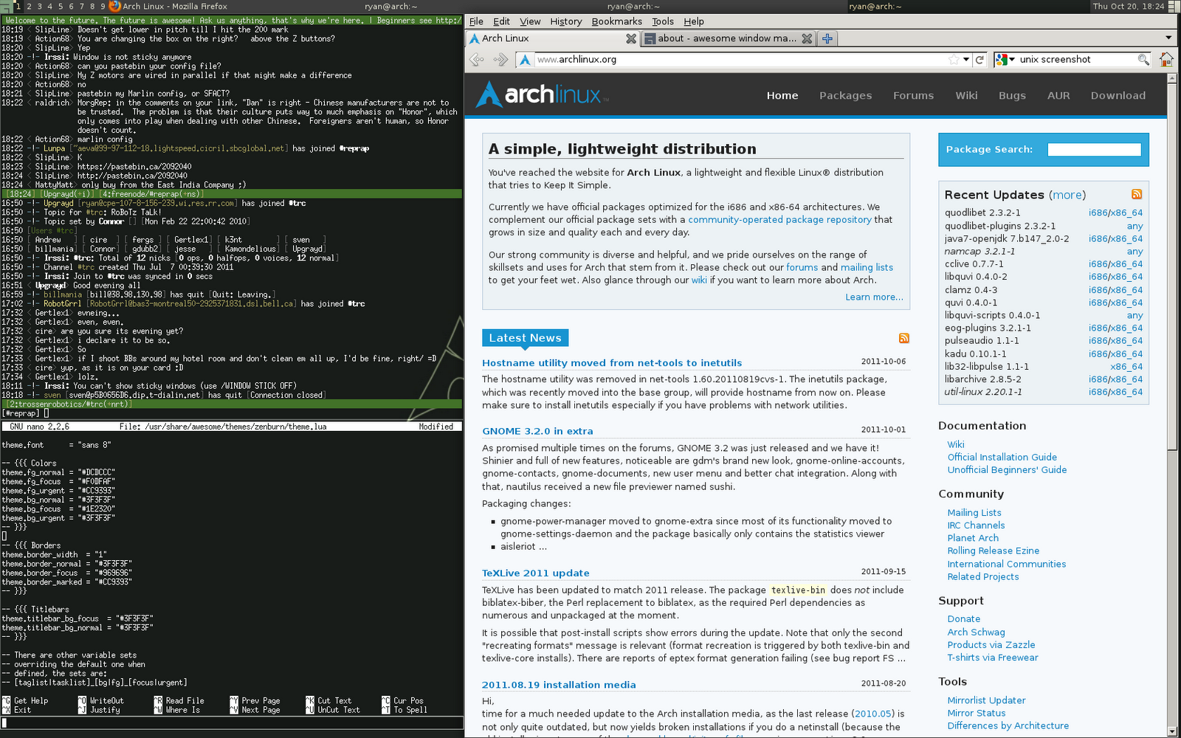Screen dimensions: 1181x738
Task: Click nano's '^G Get Help' shortcut label
Action: coord(25,700)
